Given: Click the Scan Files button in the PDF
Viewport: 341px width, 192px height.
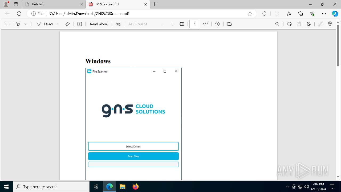Looking at the screenshot, I should (133, 156).
